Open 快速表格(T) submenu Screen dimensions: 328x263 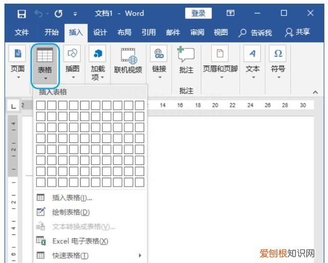90,255
